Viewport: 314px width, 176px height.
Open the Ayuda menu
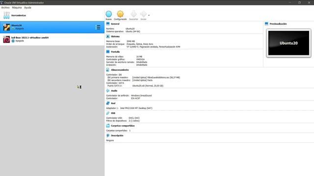[27, 7]
